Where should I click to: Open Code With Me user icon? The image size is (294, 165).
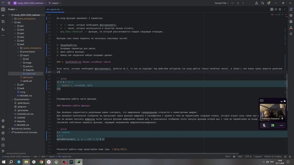[x=256, y=3]
